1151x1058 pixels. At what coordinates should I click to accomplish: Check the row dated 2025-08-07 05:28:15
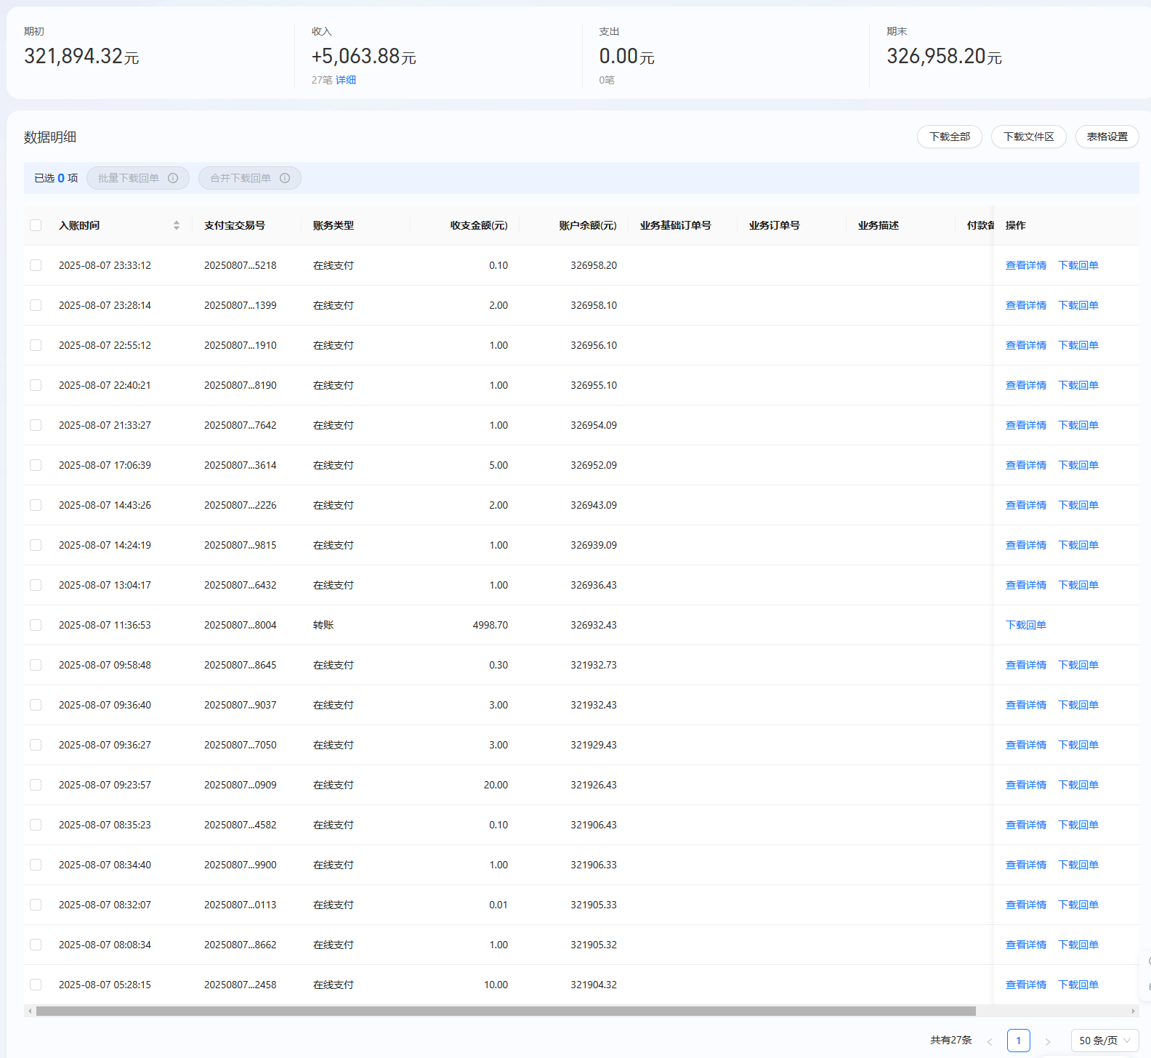36,985
